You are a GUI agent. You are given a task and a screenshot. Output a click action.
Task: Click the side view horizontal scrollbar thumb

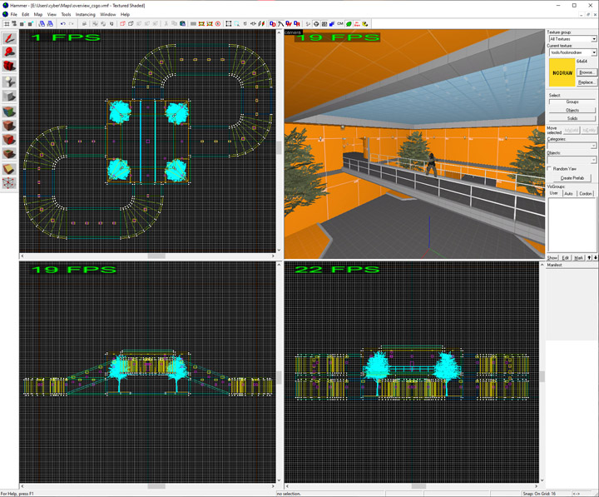pyautogui.click(x=418, y=486)
